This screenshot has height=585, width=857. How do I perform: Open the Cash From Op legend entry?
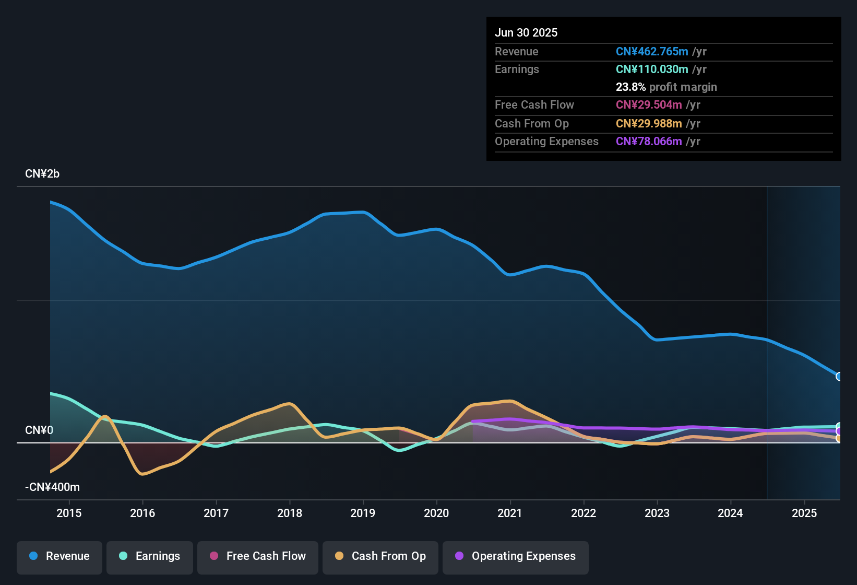pyautogui.click(x=380, y=556)
